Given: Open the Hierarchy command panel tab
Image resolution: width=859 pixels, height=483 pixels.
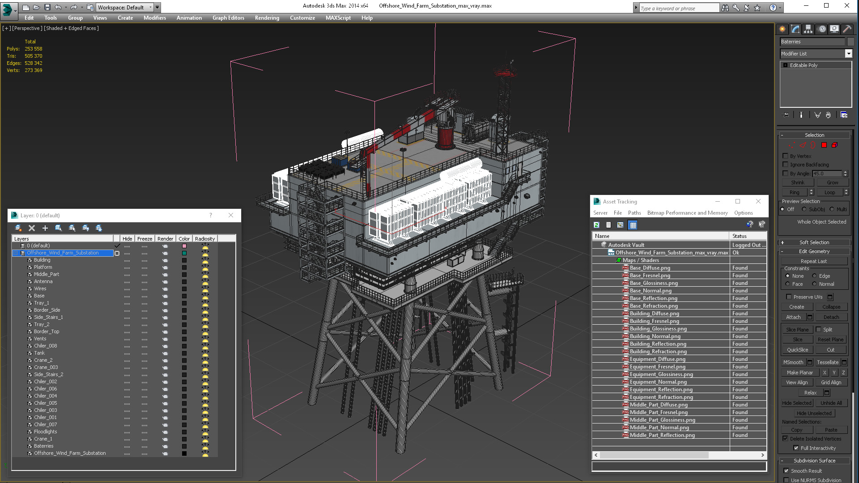Looking at the screenshot, I should tap(808, 29).
